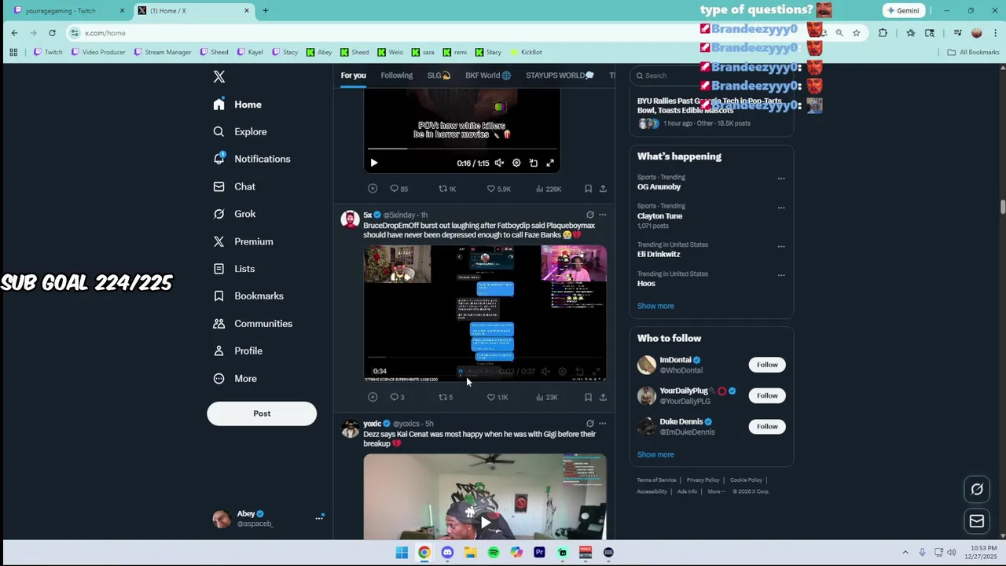Open 5x profile avatar
Screen dimensions: 1006x566
(x=350, y=219)
